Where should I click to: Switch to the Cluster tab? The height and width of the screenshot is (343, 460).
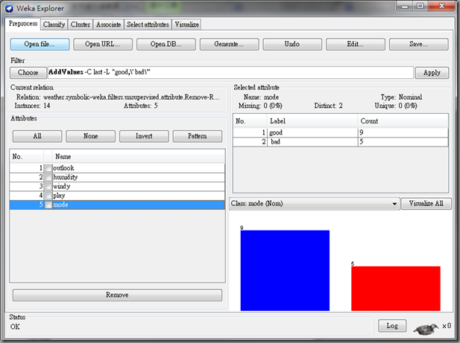[81, 25]
